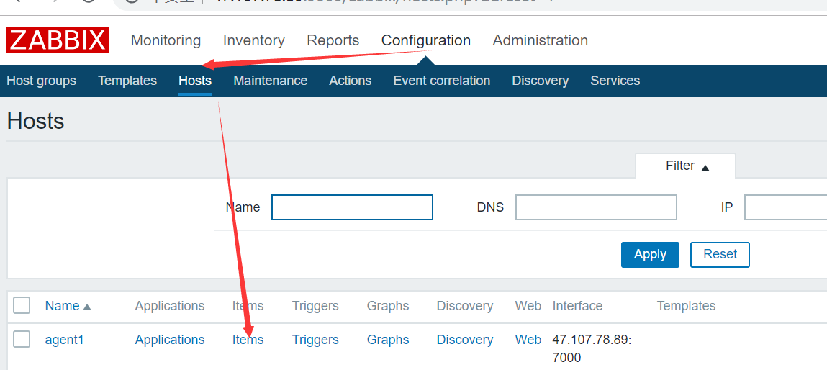Click the 47.107.78.89: 7000 interface text
The height and width of the screenshot is (370, 827).
tap(592, 349)
